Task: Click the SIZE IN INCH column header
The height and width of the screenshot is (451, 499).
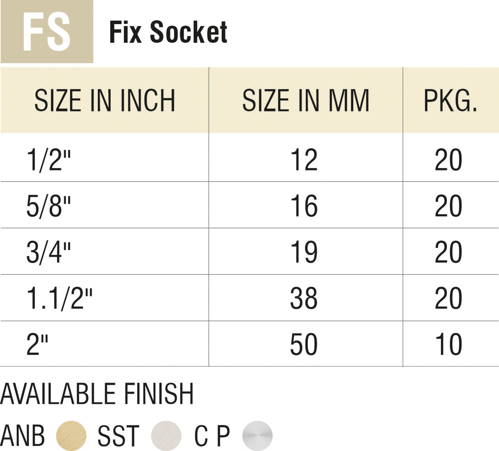Action: (104, 101)
